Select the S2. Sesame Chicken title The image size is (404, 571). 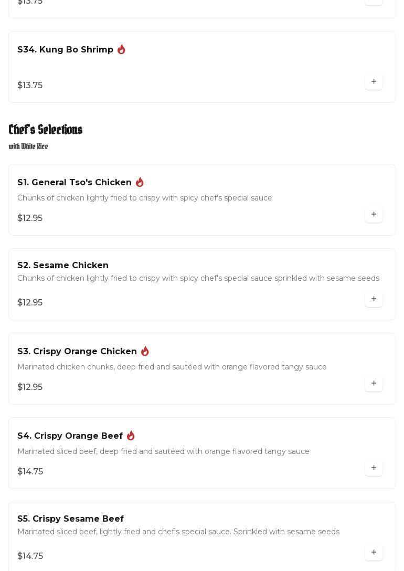63,265
